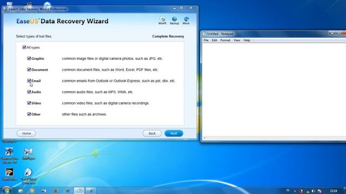Click the Home button in wizard
346x194 pixels.
pos(26,133)
